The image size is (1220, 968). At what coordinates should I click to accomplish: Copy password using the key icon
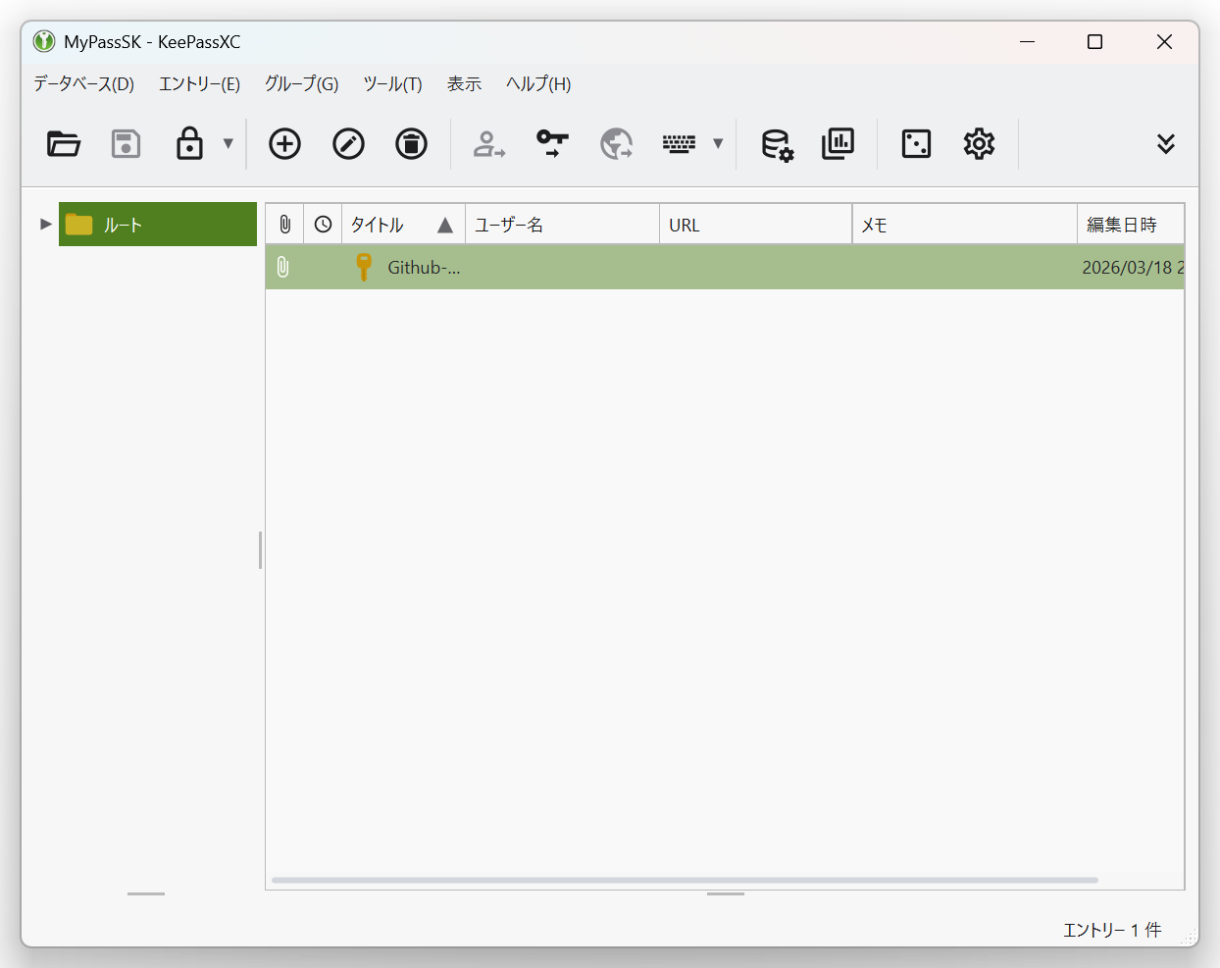pyautogui.click(x=552, y=144)
